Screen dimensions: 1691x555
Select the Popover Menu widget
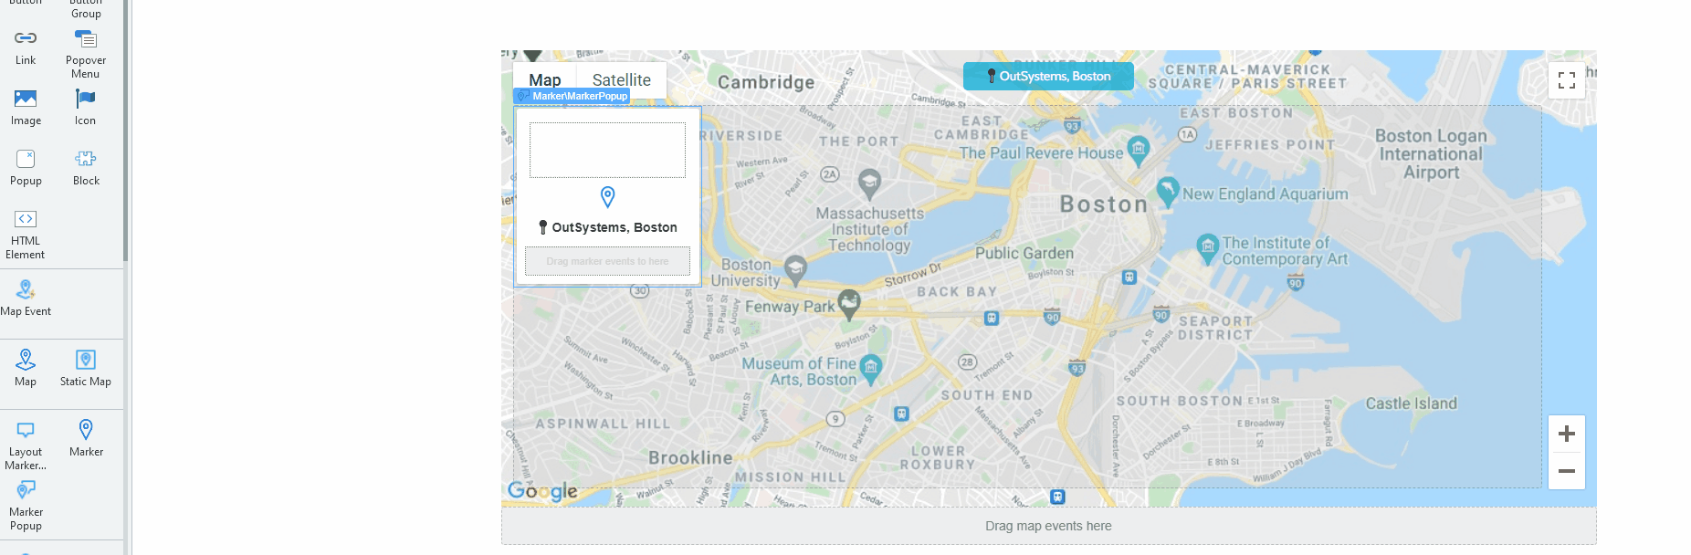tap(86, 54)
